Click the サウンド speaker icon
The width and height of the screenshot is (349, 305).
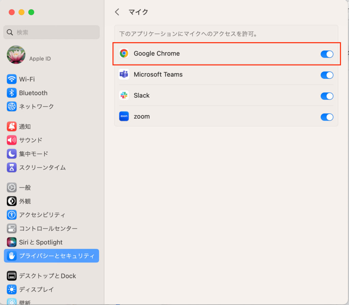(x=12, y=140)
